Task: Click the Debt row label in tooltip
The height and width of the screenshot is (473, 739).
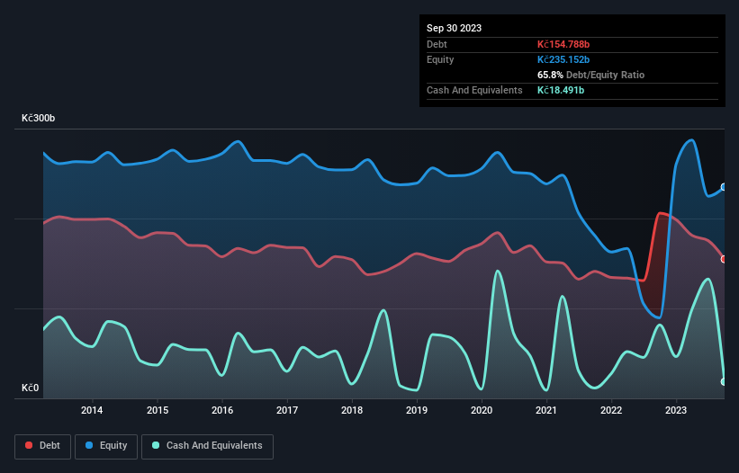Action: [437, 44]
